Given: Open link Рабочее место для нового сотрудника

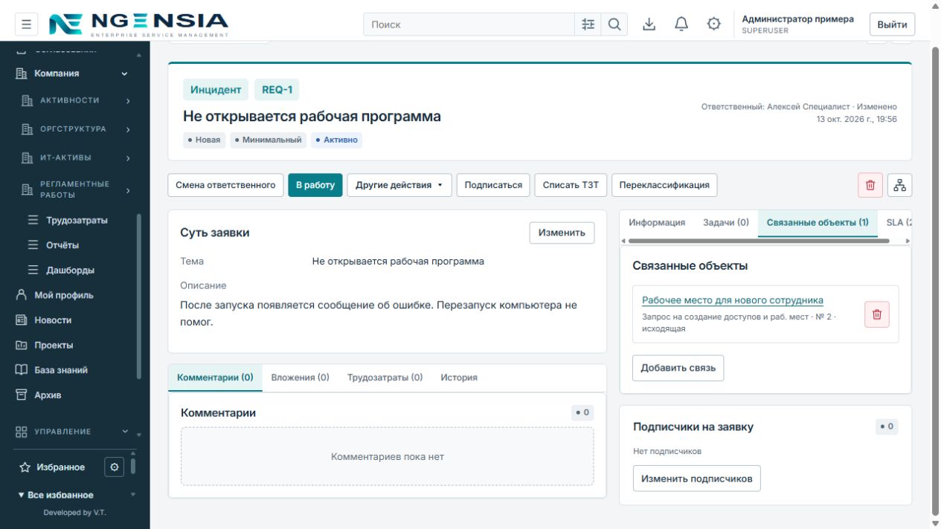Looking at the screenshot, I should 733,300.
